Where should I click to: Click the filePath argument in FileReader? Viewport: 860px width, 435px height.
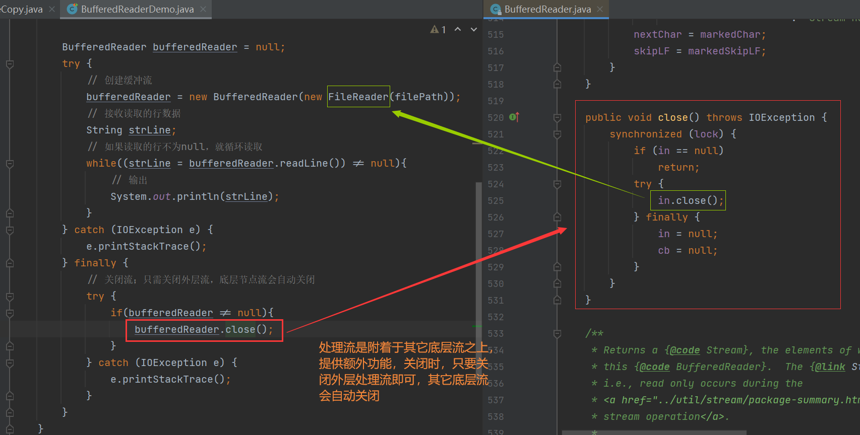[418, 97]
